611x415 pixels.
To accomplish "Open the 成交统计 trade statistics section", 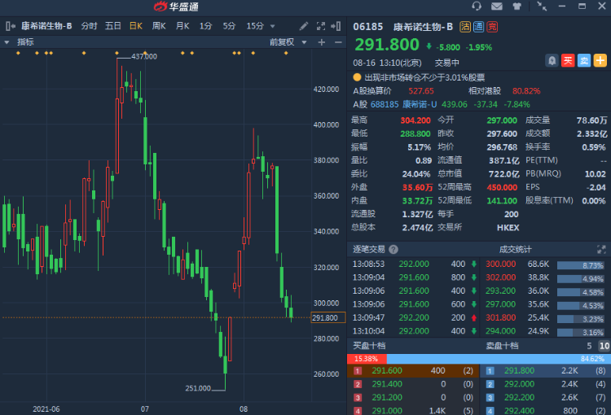I will [515, 250].
